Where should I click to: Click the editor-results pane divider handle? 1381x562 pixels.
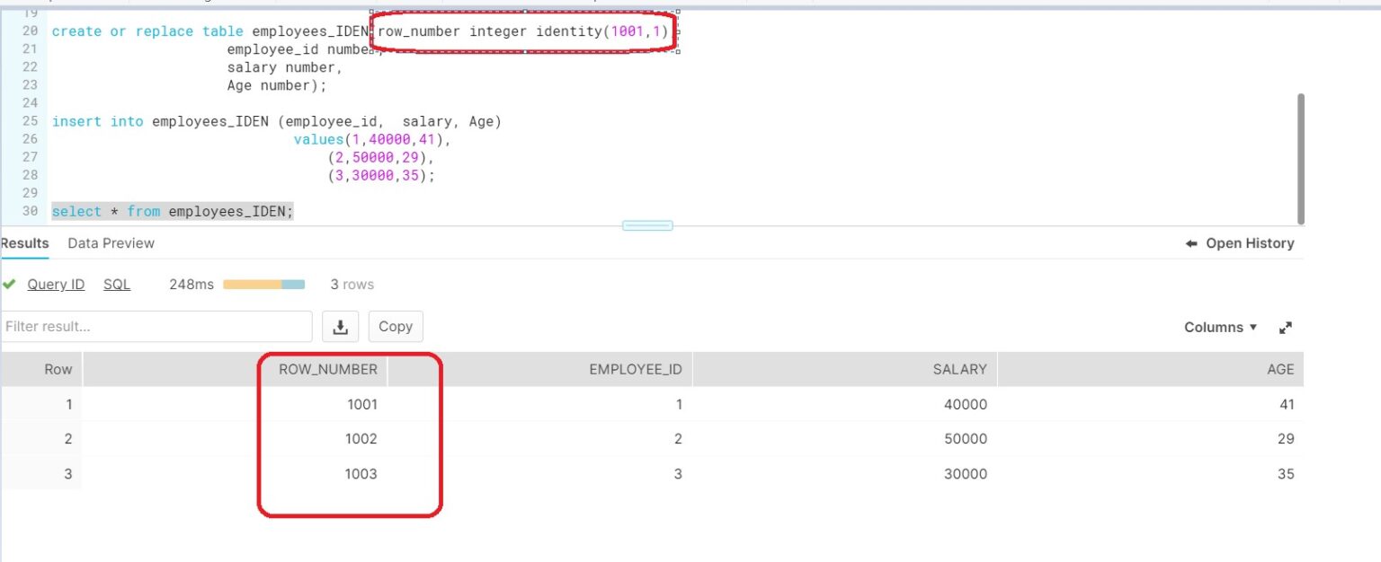(x=647, y=225)
